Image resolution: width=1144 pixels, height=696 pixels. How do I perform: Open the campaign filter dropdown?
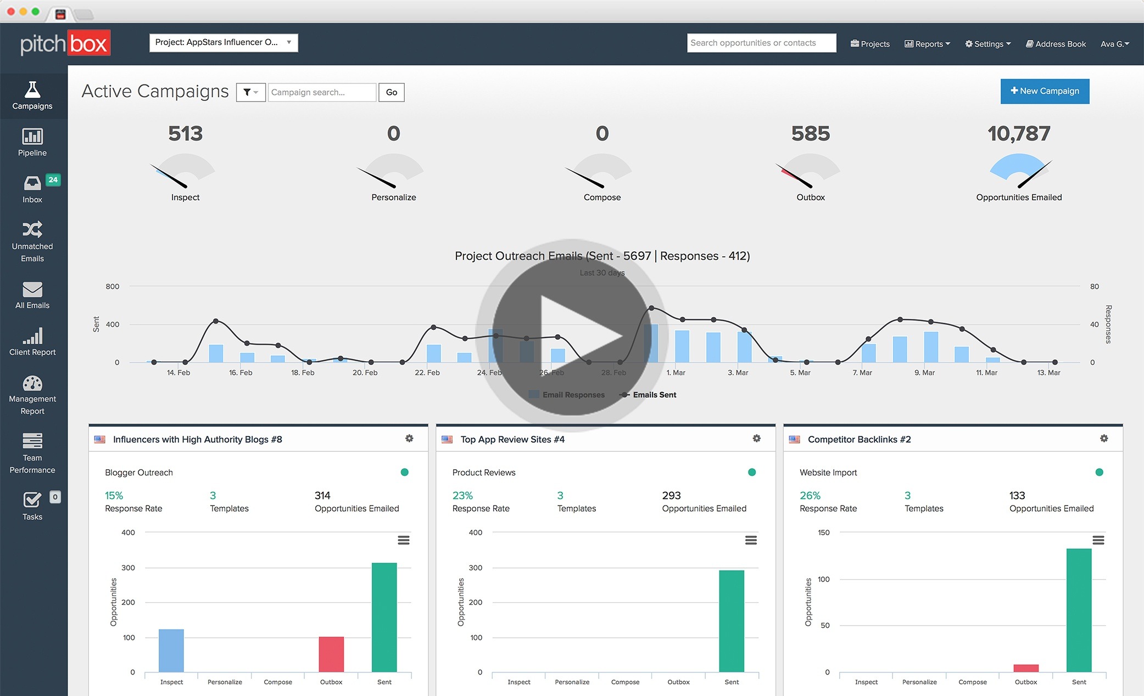[x=250, y=92]
